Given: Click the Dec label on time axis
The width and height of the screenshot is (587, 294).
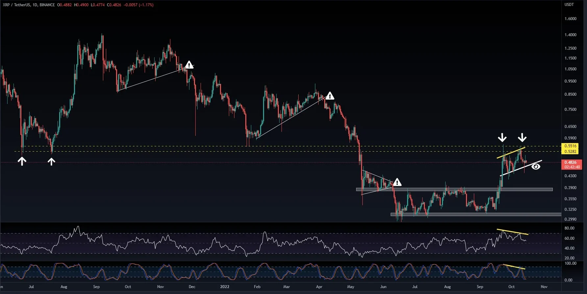Looking at the screenshot, I should click(192, 287).
